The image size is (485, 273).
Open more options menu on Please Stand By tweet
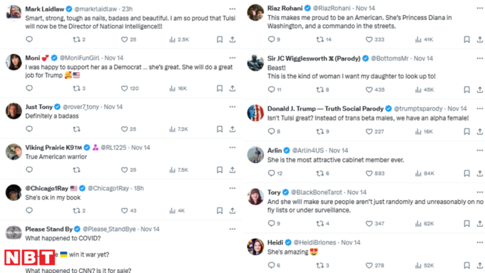(x=233, y=229)
